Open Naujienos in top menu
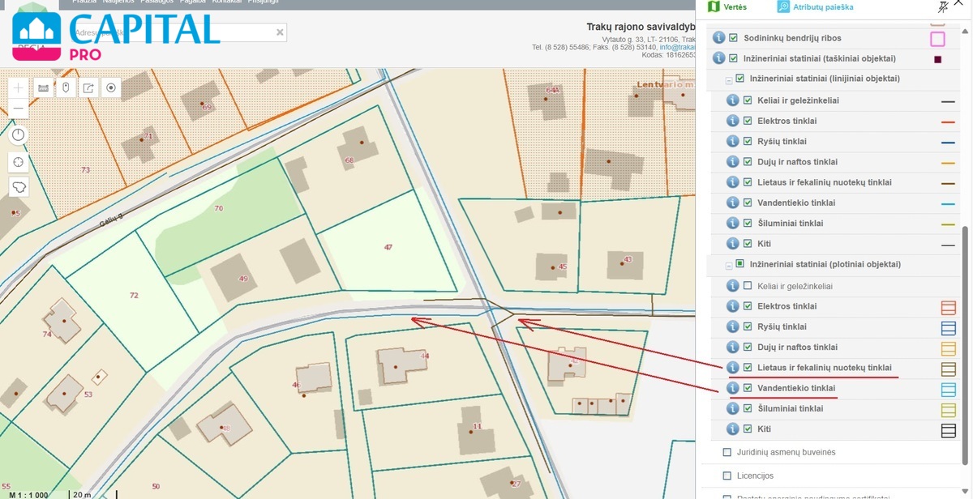Viewport: 973px width, 499px height. pos(119,2)
